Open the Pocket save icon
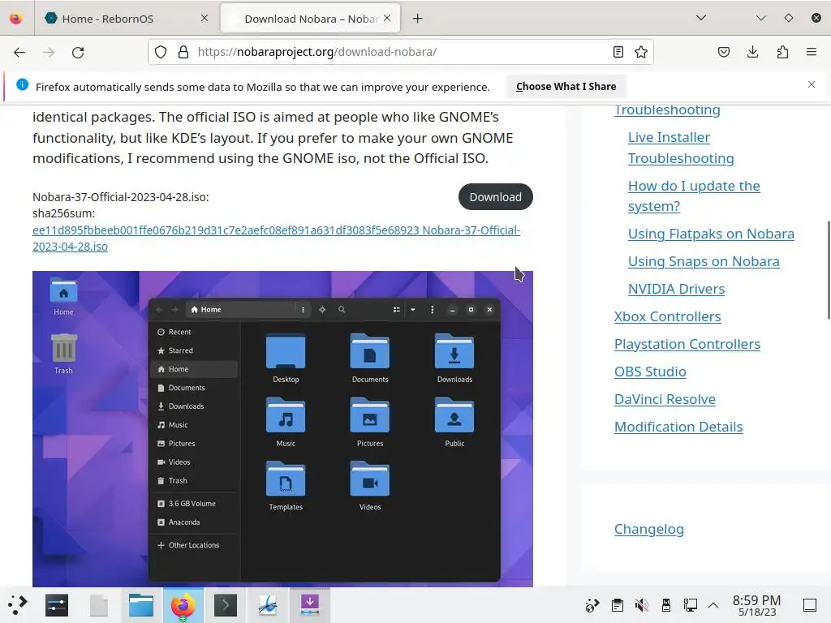 723,52
